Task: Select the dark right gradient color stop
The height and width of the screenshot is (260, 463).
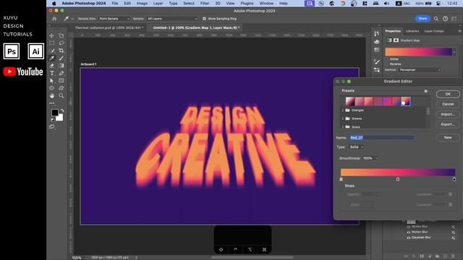Action: click(x=454, y=179)
